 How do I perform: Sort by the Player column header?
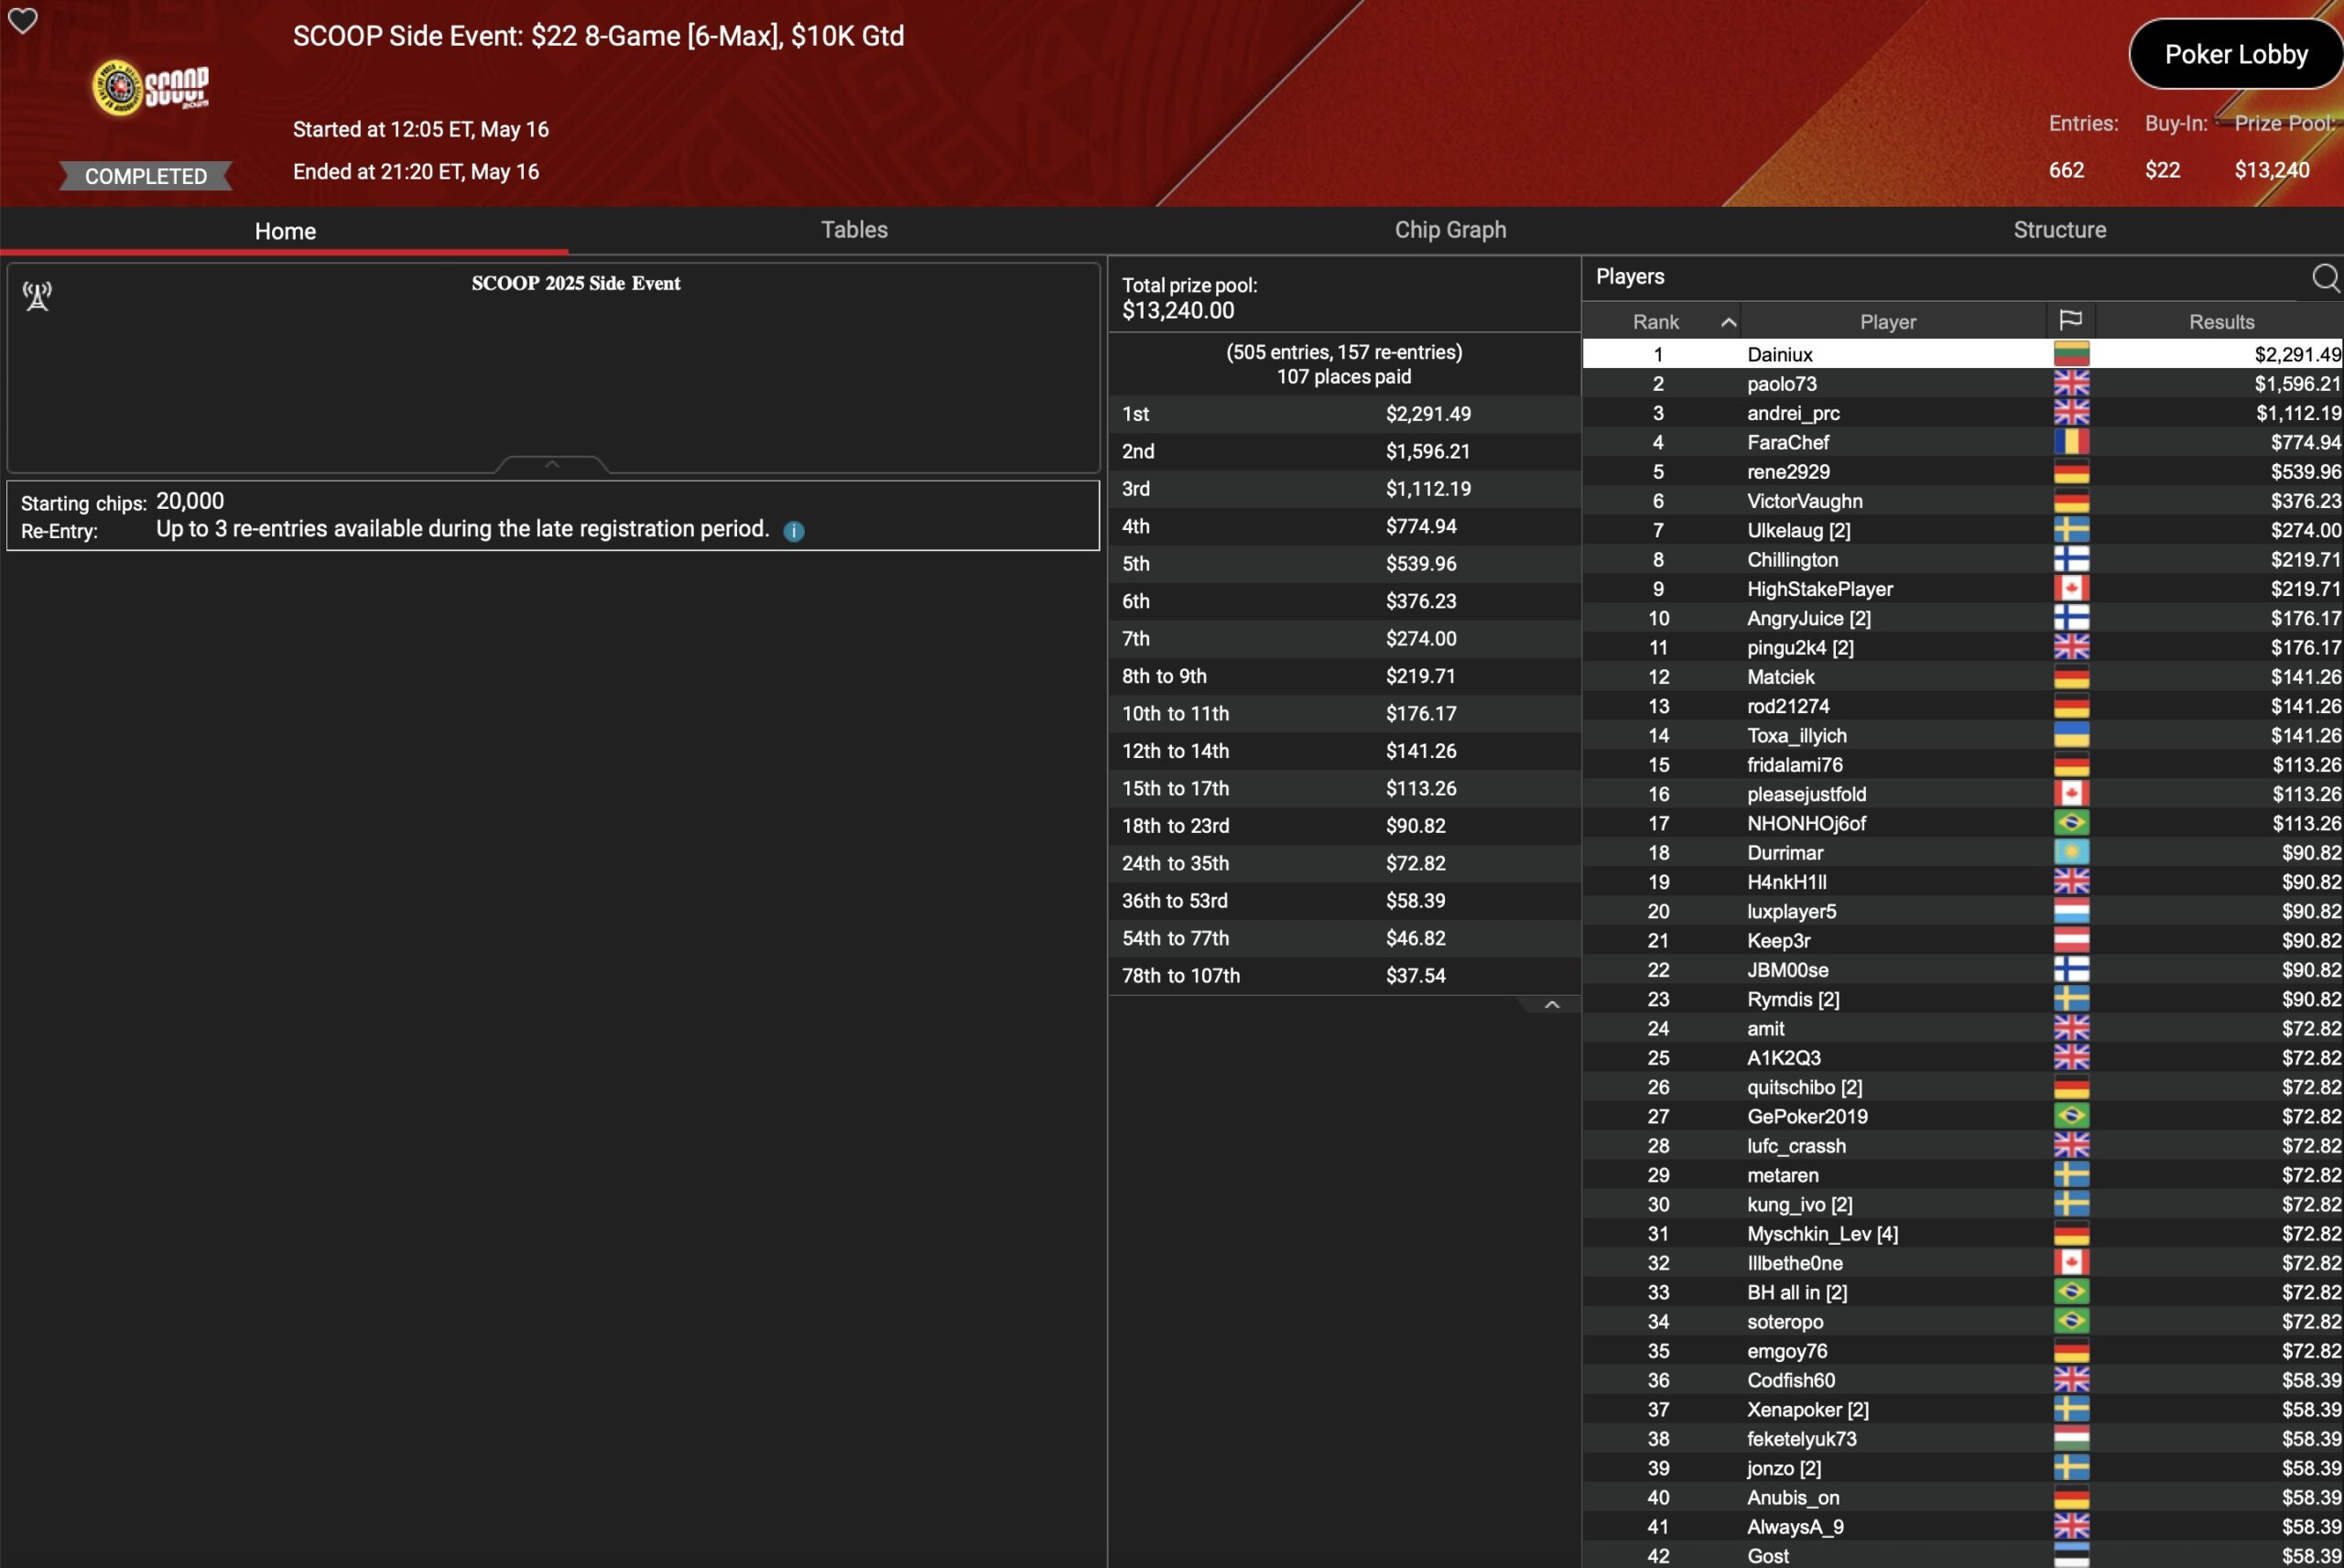1887,322
